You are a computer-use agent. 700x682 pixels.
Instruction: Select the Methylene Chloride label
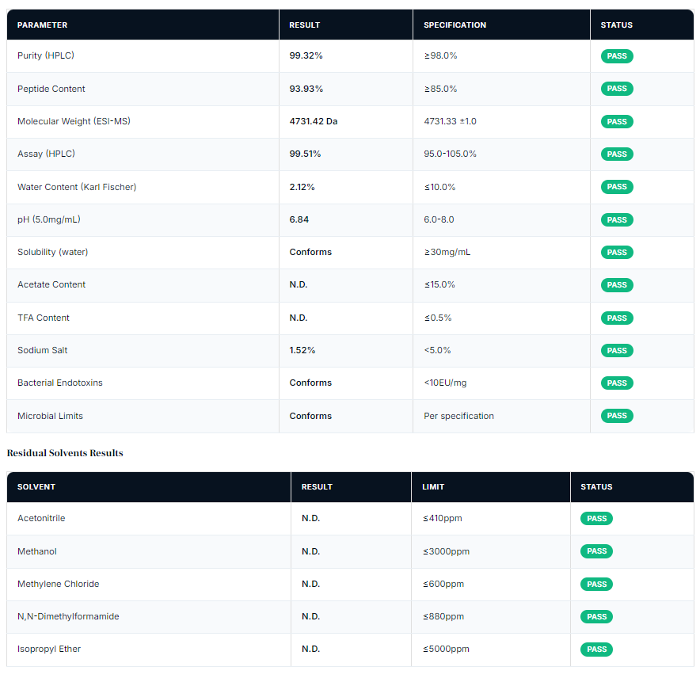58,584
